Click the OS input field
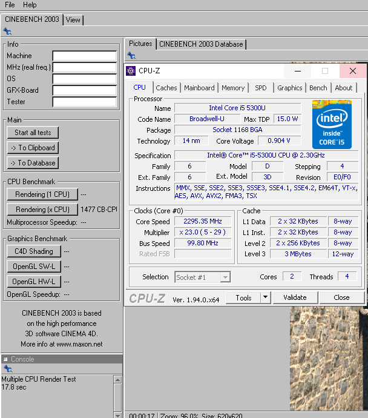The image size is (368, 418). 85,79
